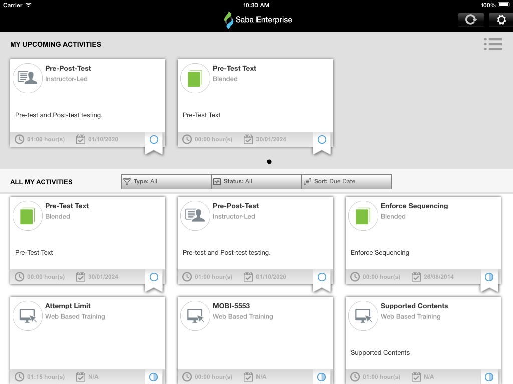
Task: Select 30/01/2024 date on upcoming Pre-Test Text
Action: point(271,139)
